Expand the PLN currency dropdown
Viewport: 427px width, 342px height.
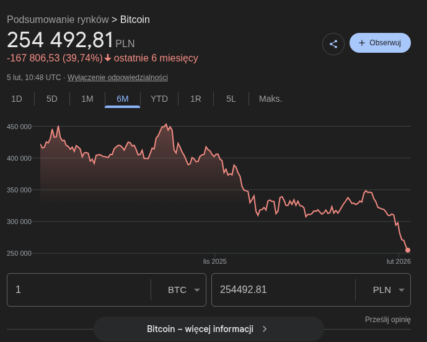click(x=389, y=290)
